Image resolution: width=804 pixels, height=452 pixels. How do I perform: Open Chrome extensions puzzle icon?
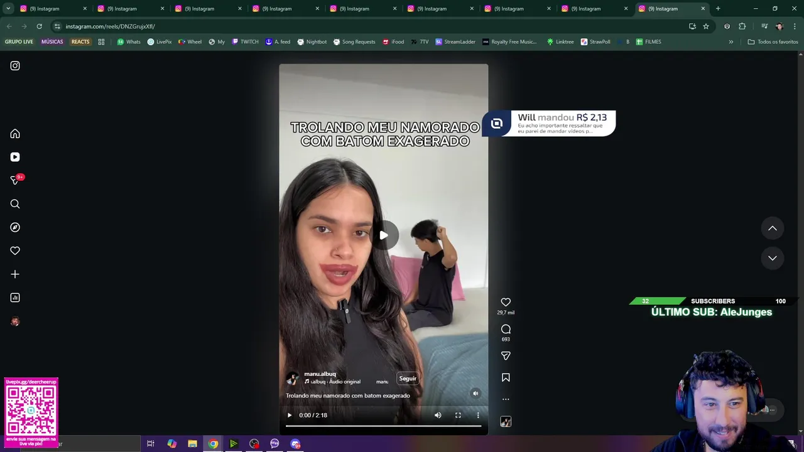(x=742, y=26)
